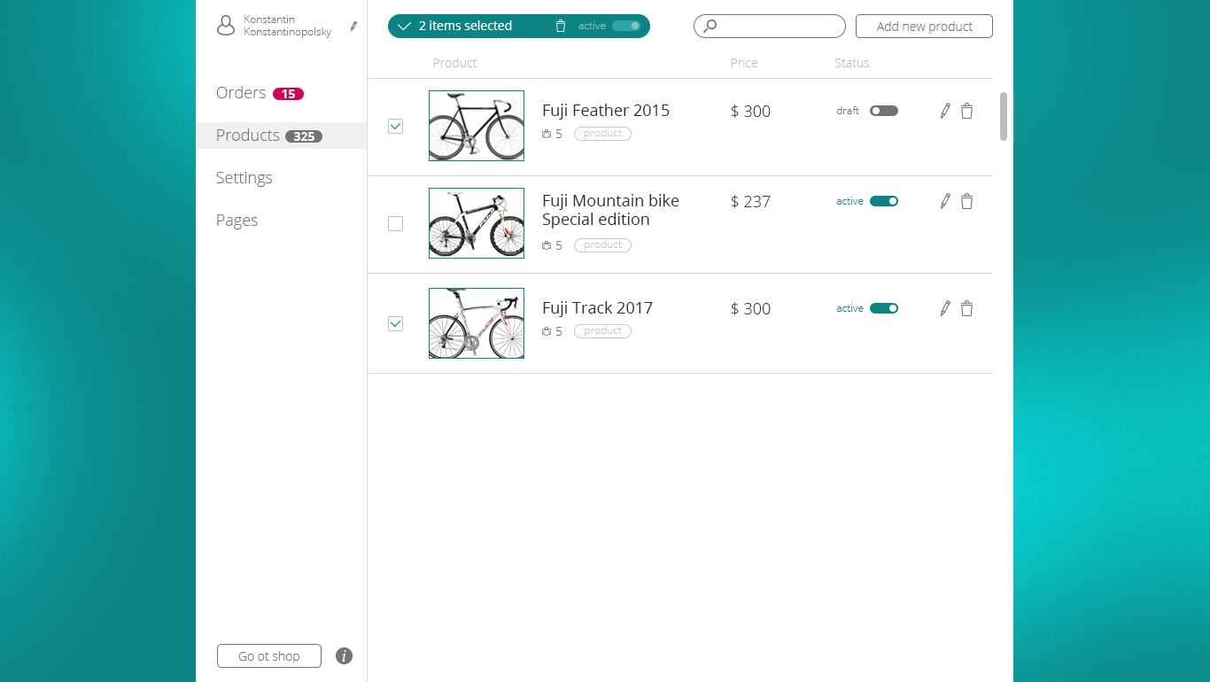Click $ 300 price of Fuji Track 2017

click(x=750, y=309)
